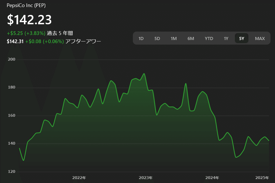Select the 1Y chart range
The height and width of the screenshot is (183, 275).
(226, 38)
